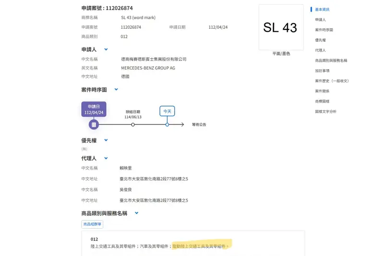
Task: Click the purple document icon on the timeline
Action: click(94, 125)
